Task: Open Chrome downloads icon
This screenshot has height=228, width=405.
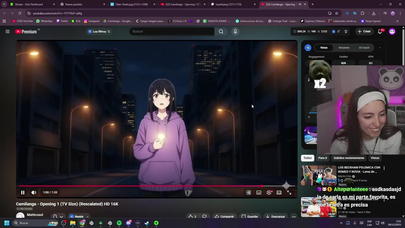Action: tap(374, 13)
